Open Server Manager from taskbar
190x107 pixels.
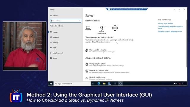tap(110, 84)
